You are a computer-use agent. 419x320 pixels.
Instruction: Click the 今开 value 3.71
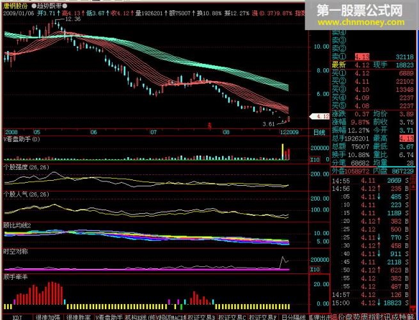pos(406,130)
